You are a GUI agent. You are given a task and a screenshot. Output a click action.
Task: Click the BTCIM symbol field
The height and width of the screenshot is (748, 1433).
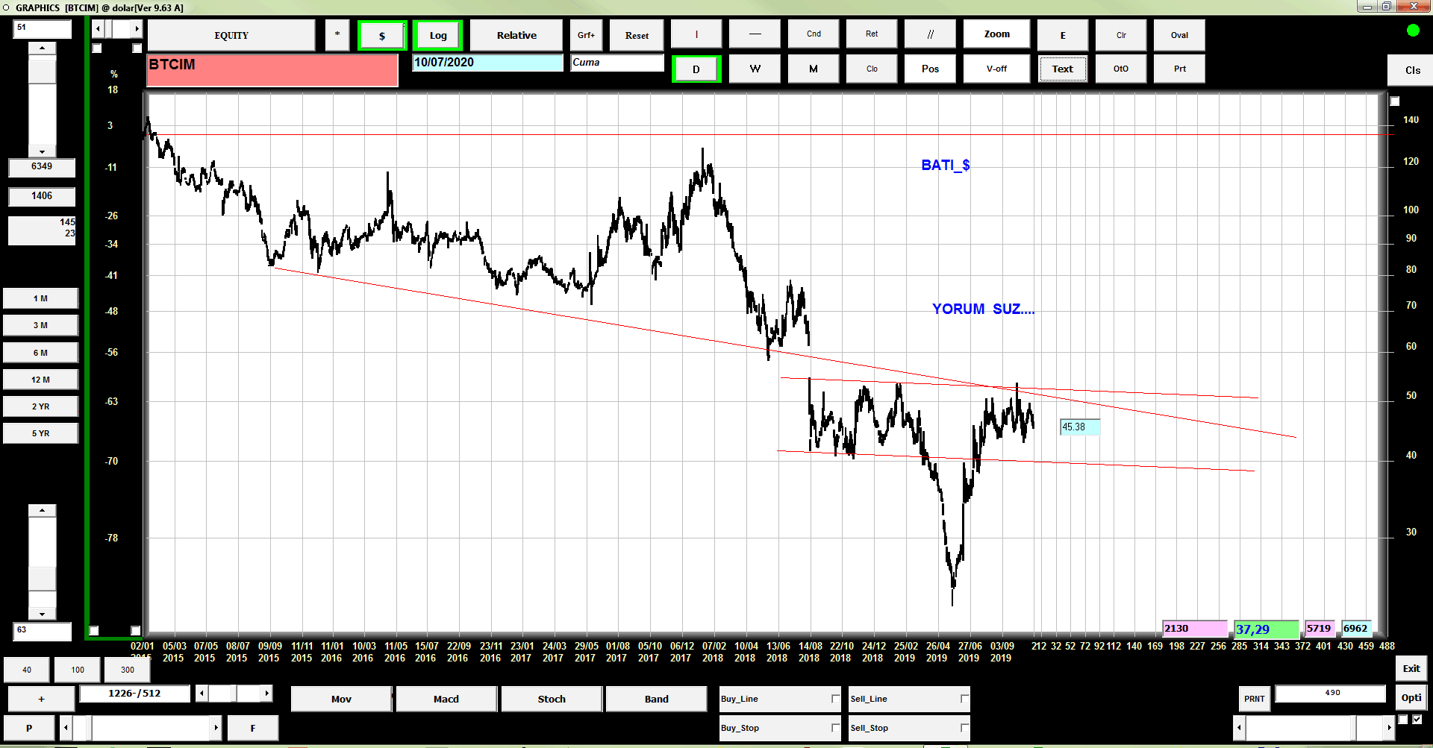[272, 70]
